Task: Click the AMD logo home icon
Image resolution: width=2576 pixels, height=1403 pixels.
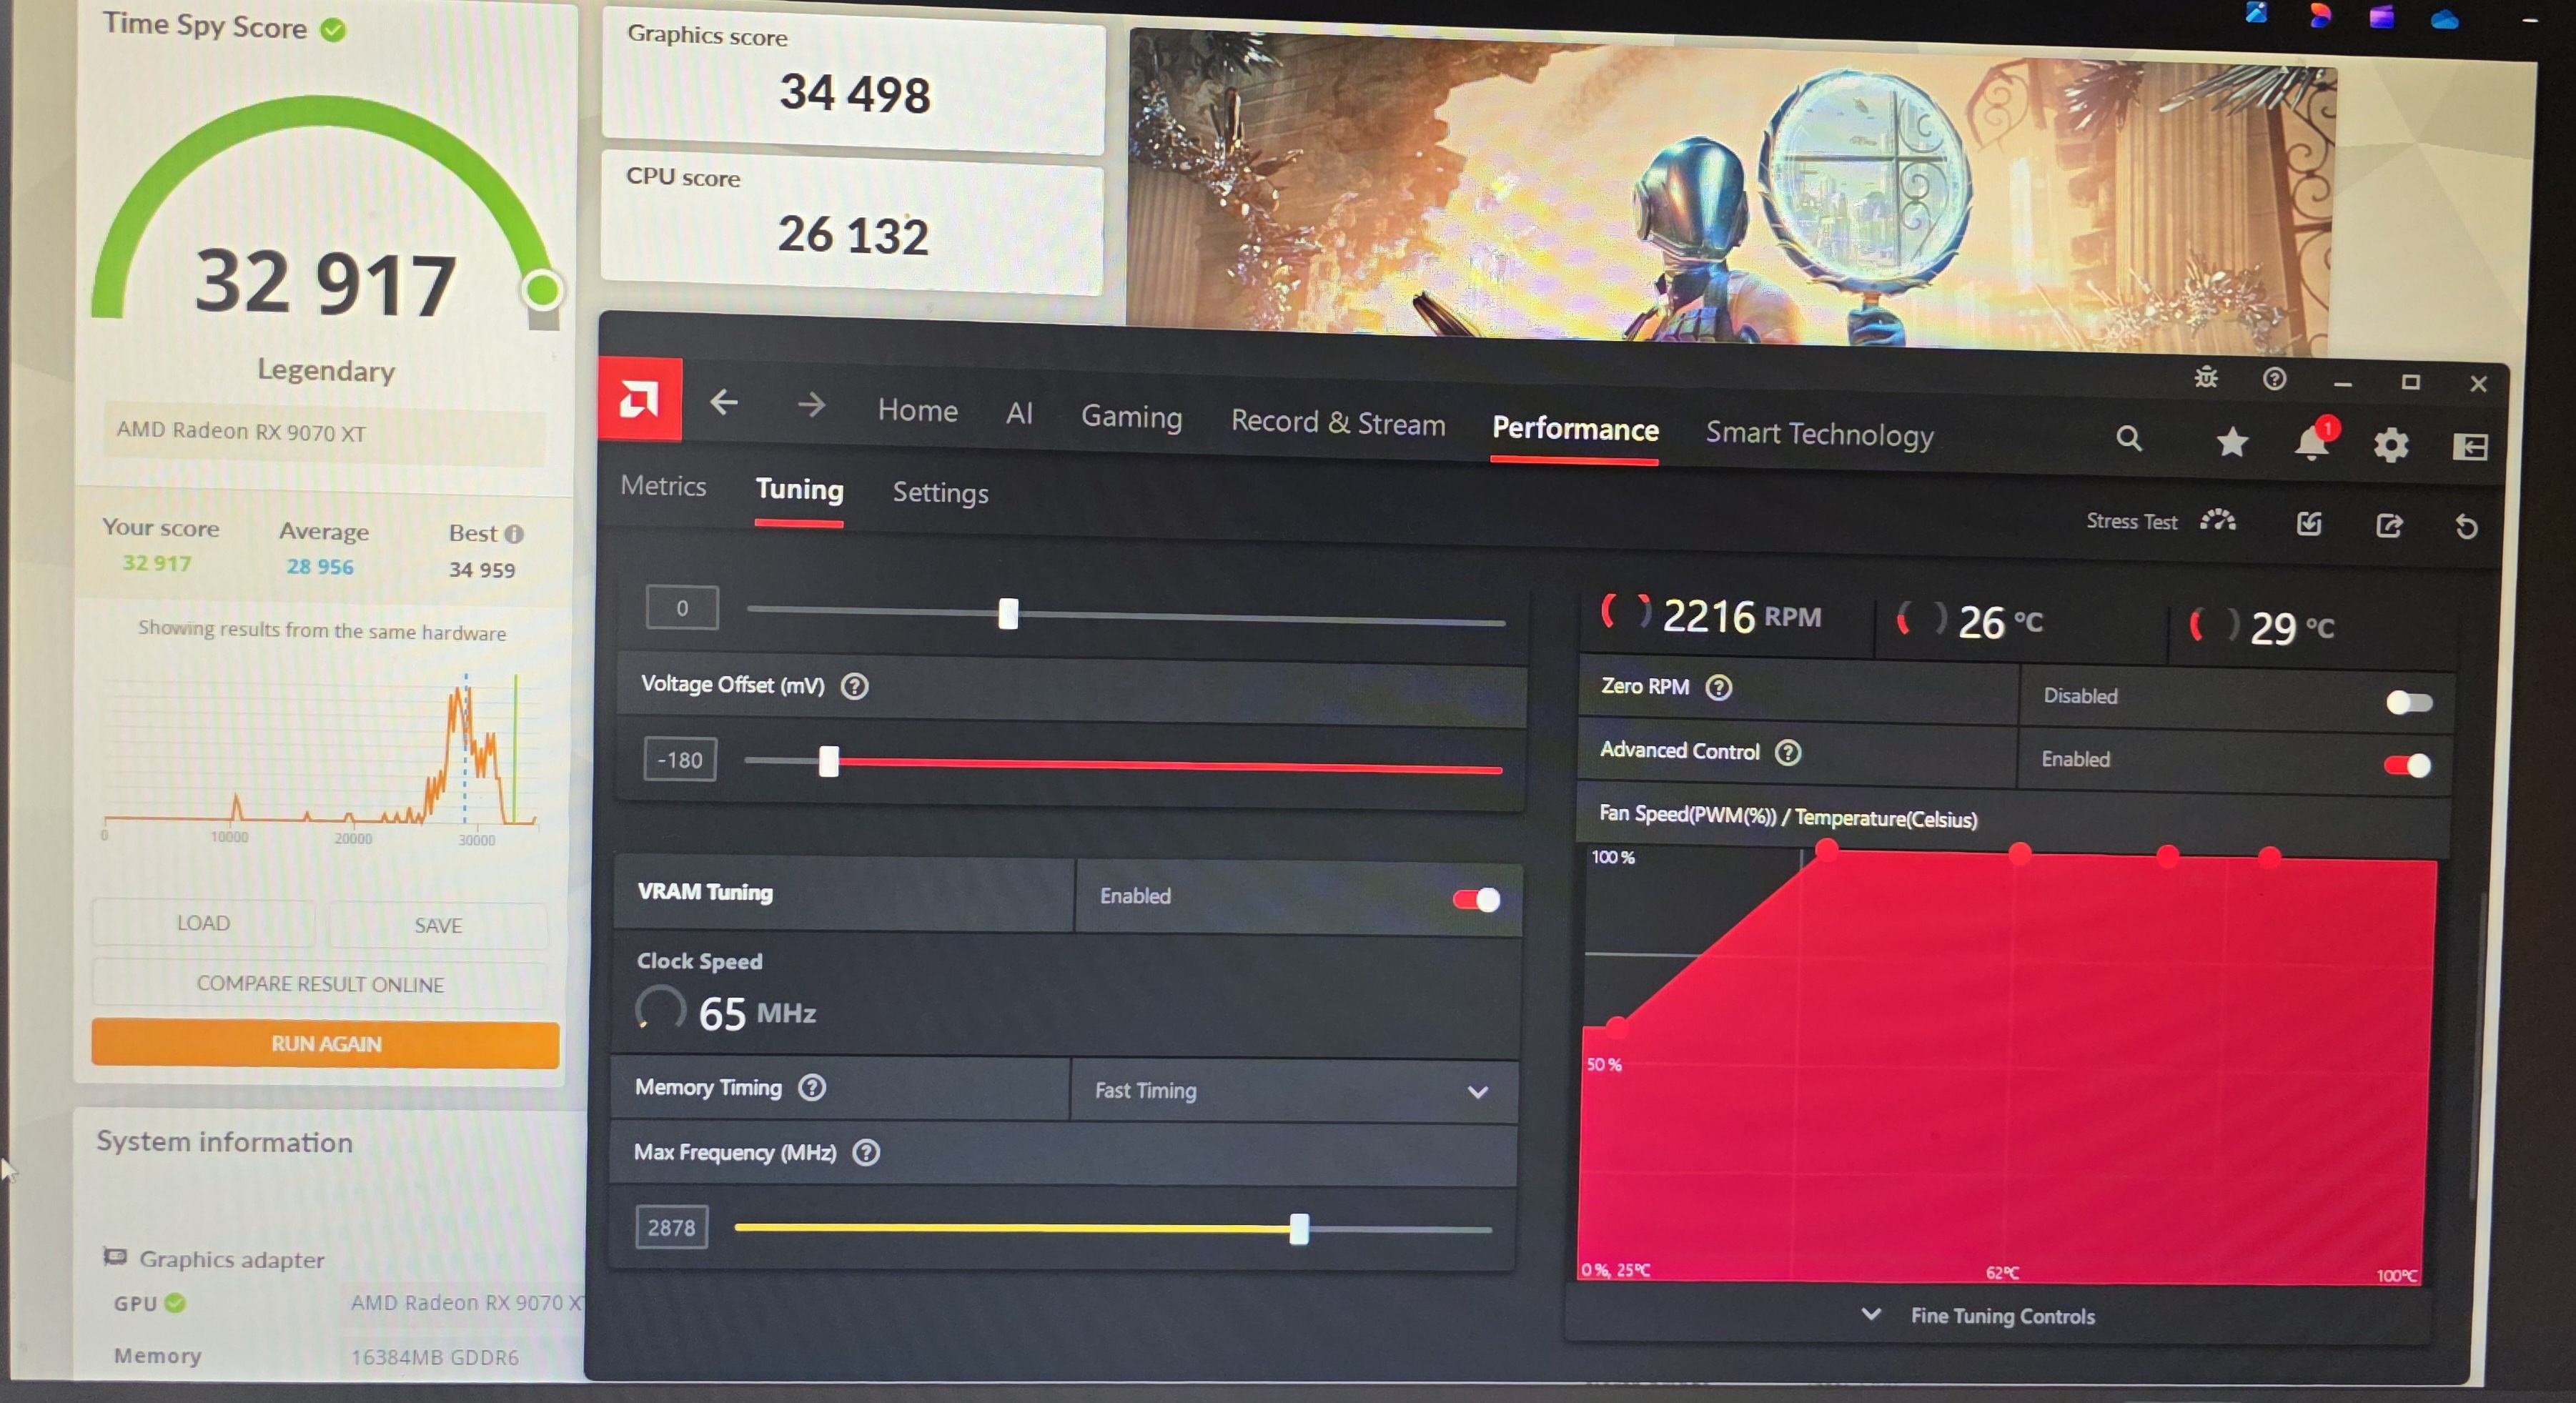Action: coord(639,400)
